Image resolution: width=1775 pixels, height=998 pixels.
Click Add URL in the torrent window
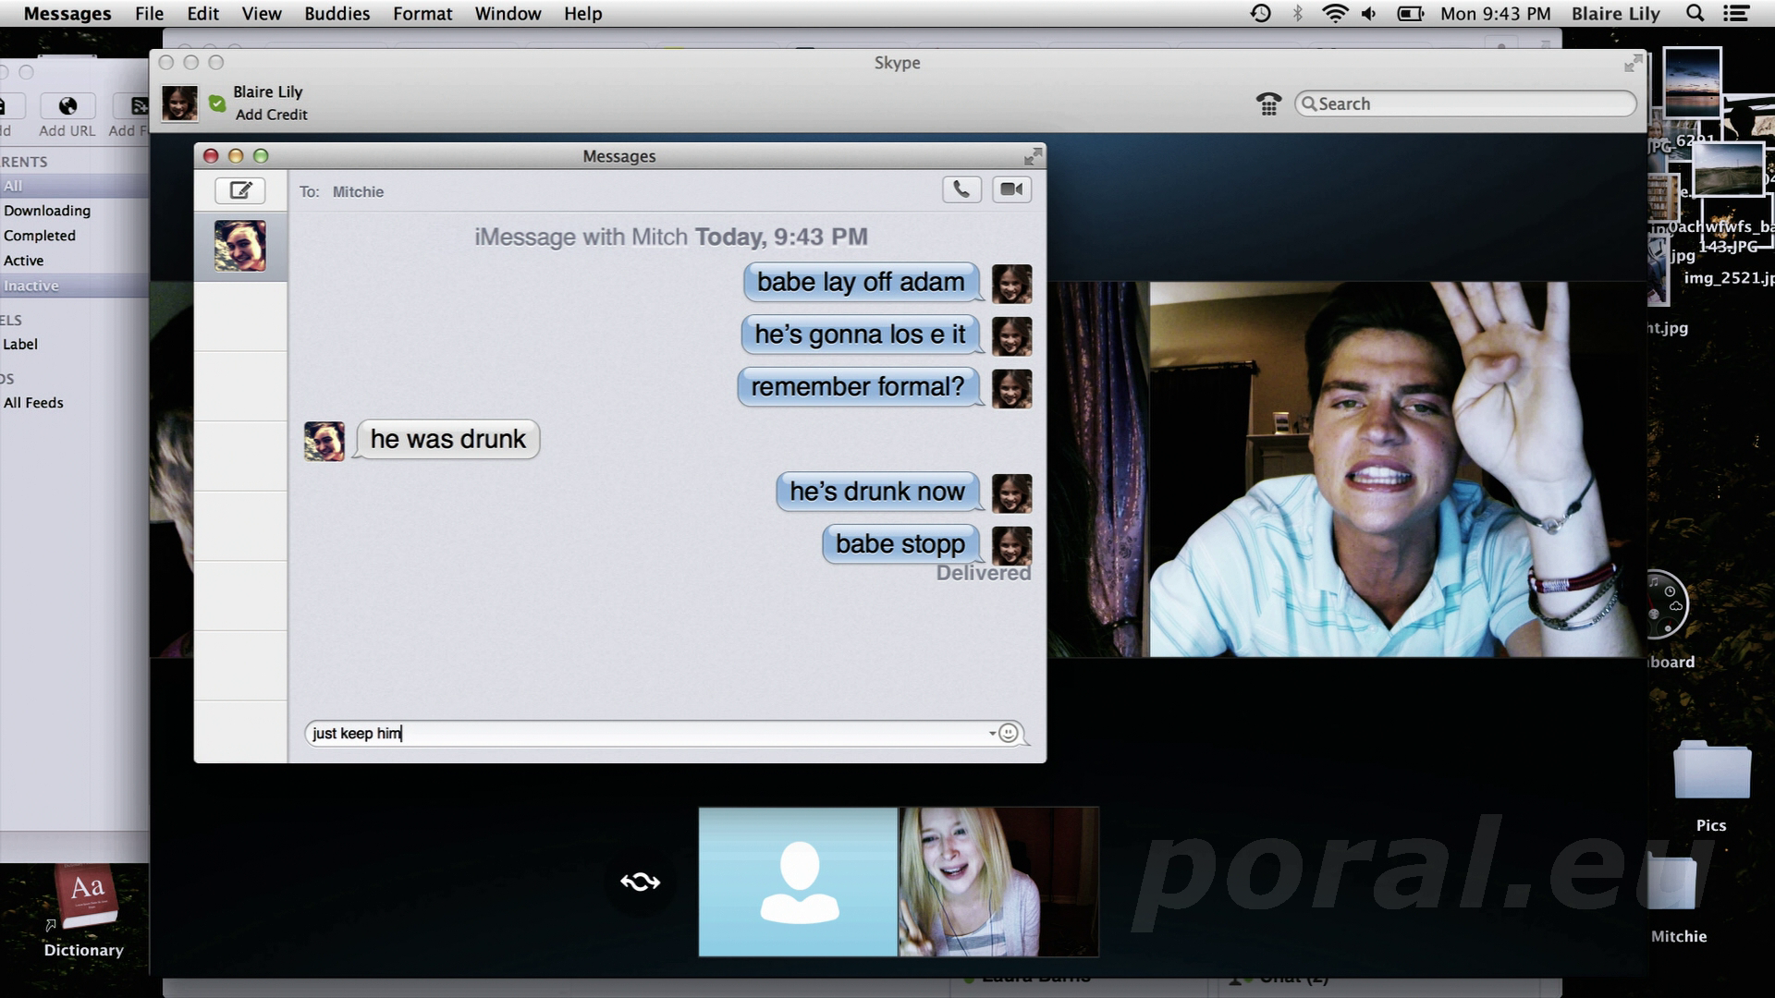click(67, 116)
